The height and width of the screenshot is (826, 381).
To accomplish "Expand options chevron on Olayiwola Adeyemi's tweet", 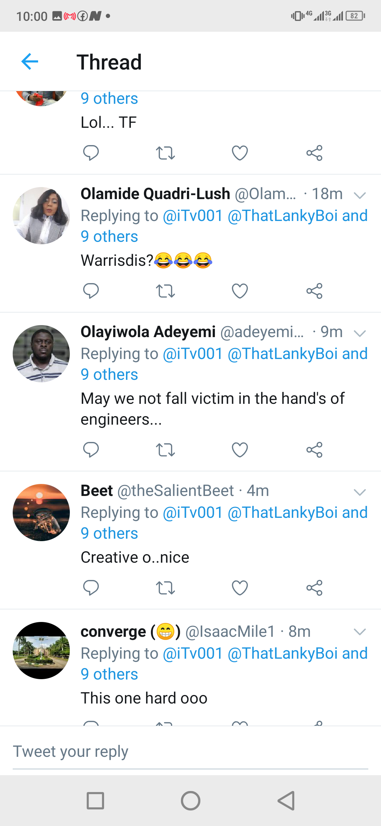I will pyautogui.click(x=359, y=333).
